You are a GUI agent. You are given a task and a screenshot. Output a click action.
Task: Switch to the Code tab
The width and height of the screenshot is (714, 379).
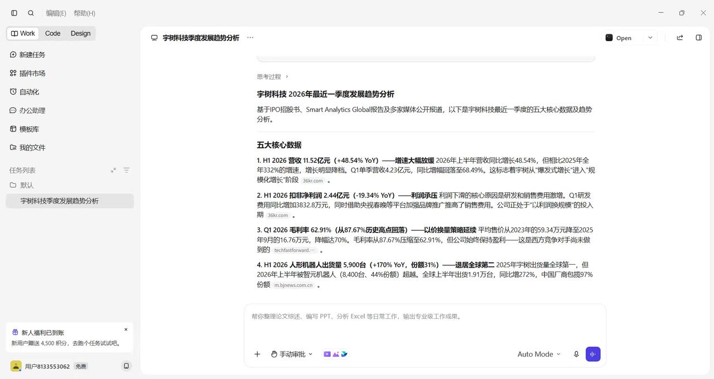coord(53,33)
